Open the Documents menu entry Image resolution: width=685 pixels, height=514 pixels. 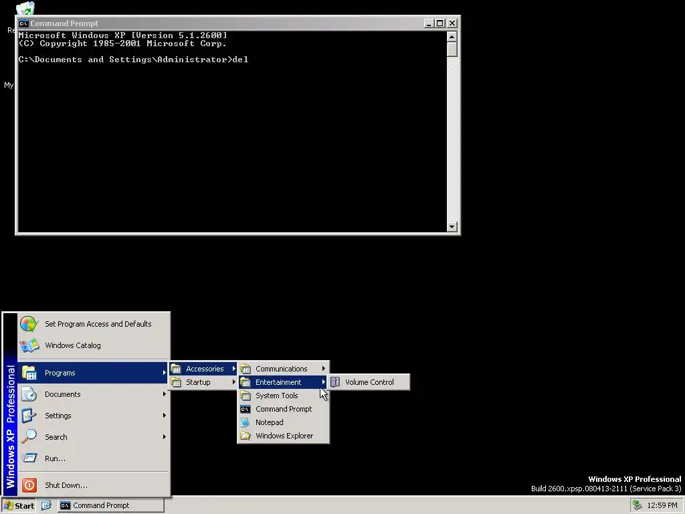click(x=93, y=394)
